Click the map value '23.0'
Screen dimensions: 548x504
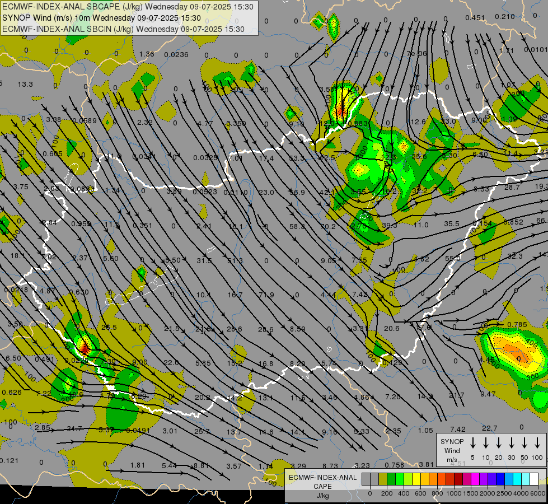click(x=266, y=192)
